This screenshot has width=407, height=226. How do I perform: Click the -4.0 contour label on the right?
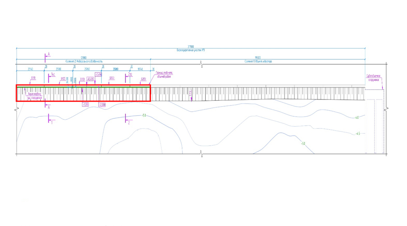[x=357, y=118]
